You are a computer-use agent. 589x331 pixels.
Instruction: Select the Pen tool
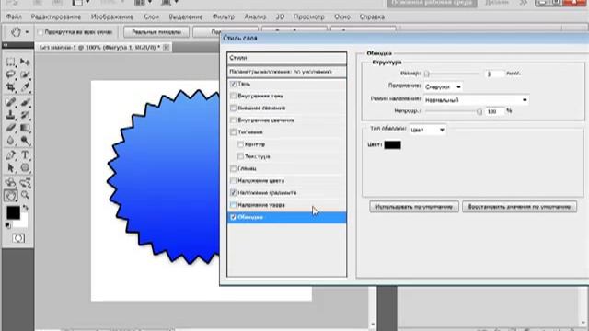pyautogui.click(x=10, y=154)
